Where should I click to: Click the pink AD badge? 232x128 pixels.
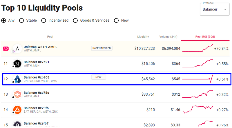pyautogui.click(x=6, y=49)
